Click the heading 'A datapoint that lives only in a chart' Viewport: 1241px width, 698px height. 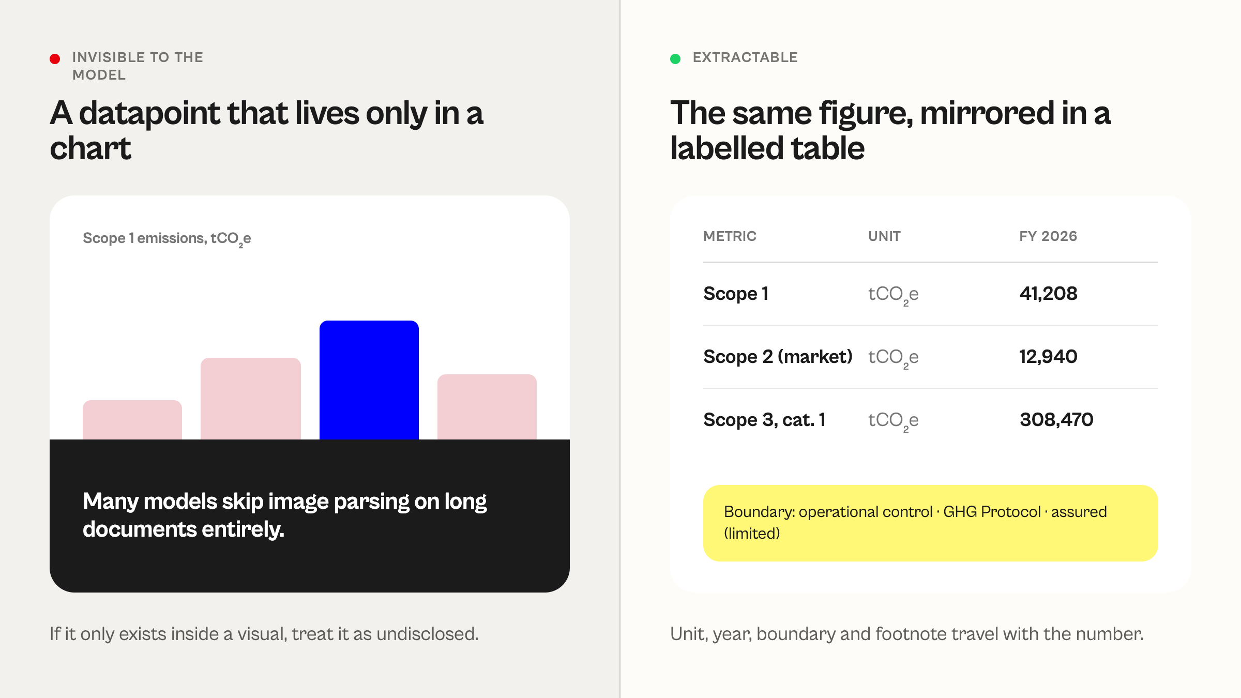click(x=266, y=130)
